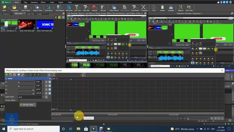Viewport: 234px width, 132px height.
Task: Click the red Record icon
Action: [x=94, y=7]
